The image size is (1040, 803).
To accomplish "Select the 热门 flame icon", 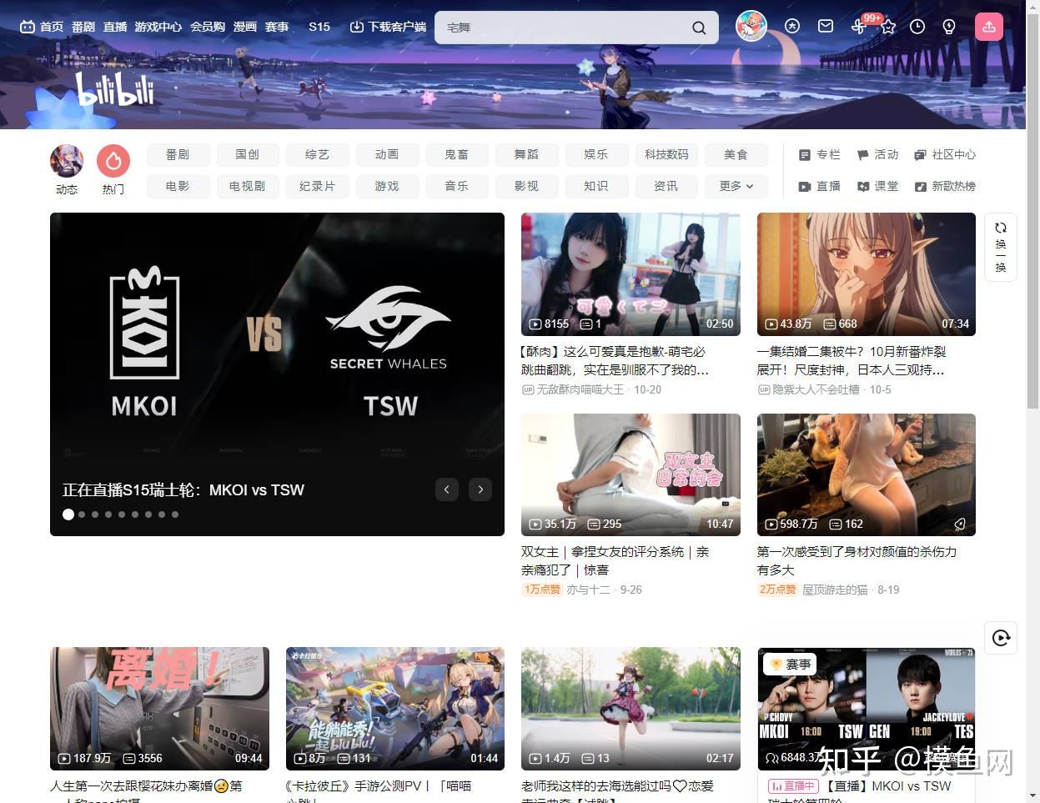I will (x=113, y=160).
